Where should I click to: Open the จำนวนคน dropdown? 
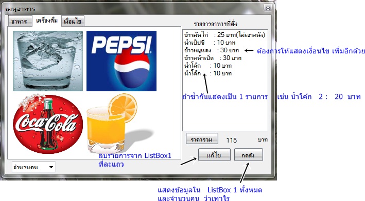[33, 167]
